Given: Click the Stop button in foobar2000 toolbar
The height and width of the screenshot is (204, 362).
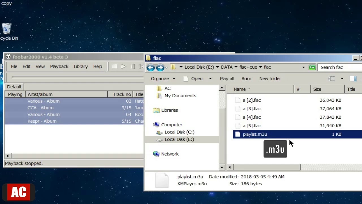Looking at the screenshot, I should (x=114, y=67).
